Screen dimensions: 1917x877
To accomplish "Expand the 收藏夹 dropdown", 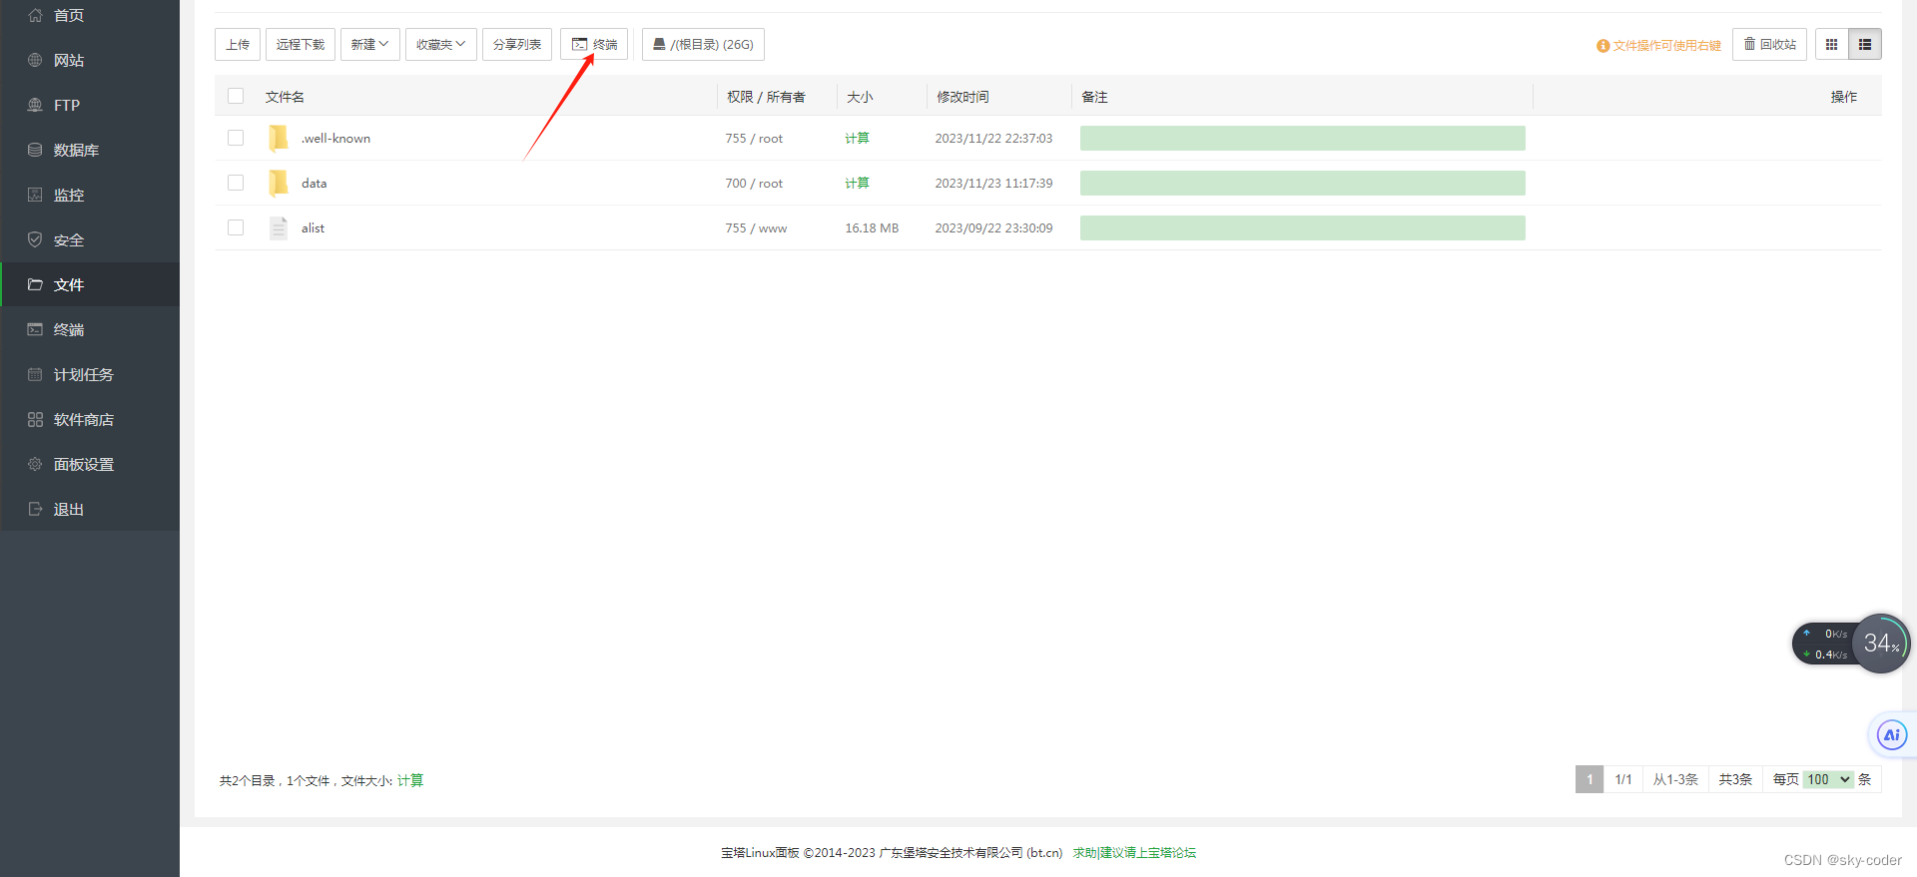I will click(441, 44).
